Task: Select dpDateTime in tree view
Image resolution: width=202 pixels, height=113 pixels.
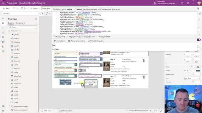Action: point(18,76)
